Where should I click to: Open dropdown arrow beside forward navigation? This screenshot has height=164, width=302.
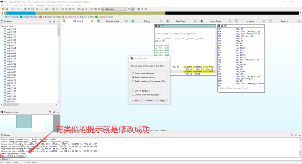[20, 9]
